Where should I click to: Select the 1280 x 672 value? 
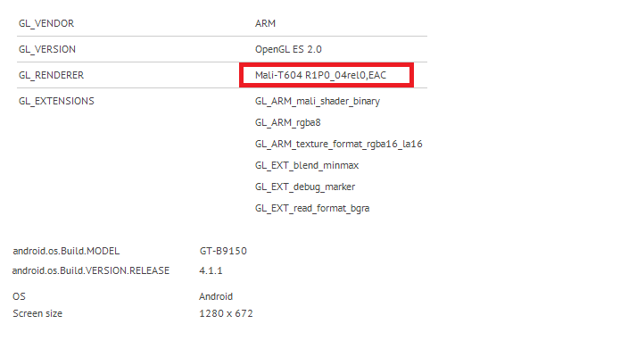[227, 313]
